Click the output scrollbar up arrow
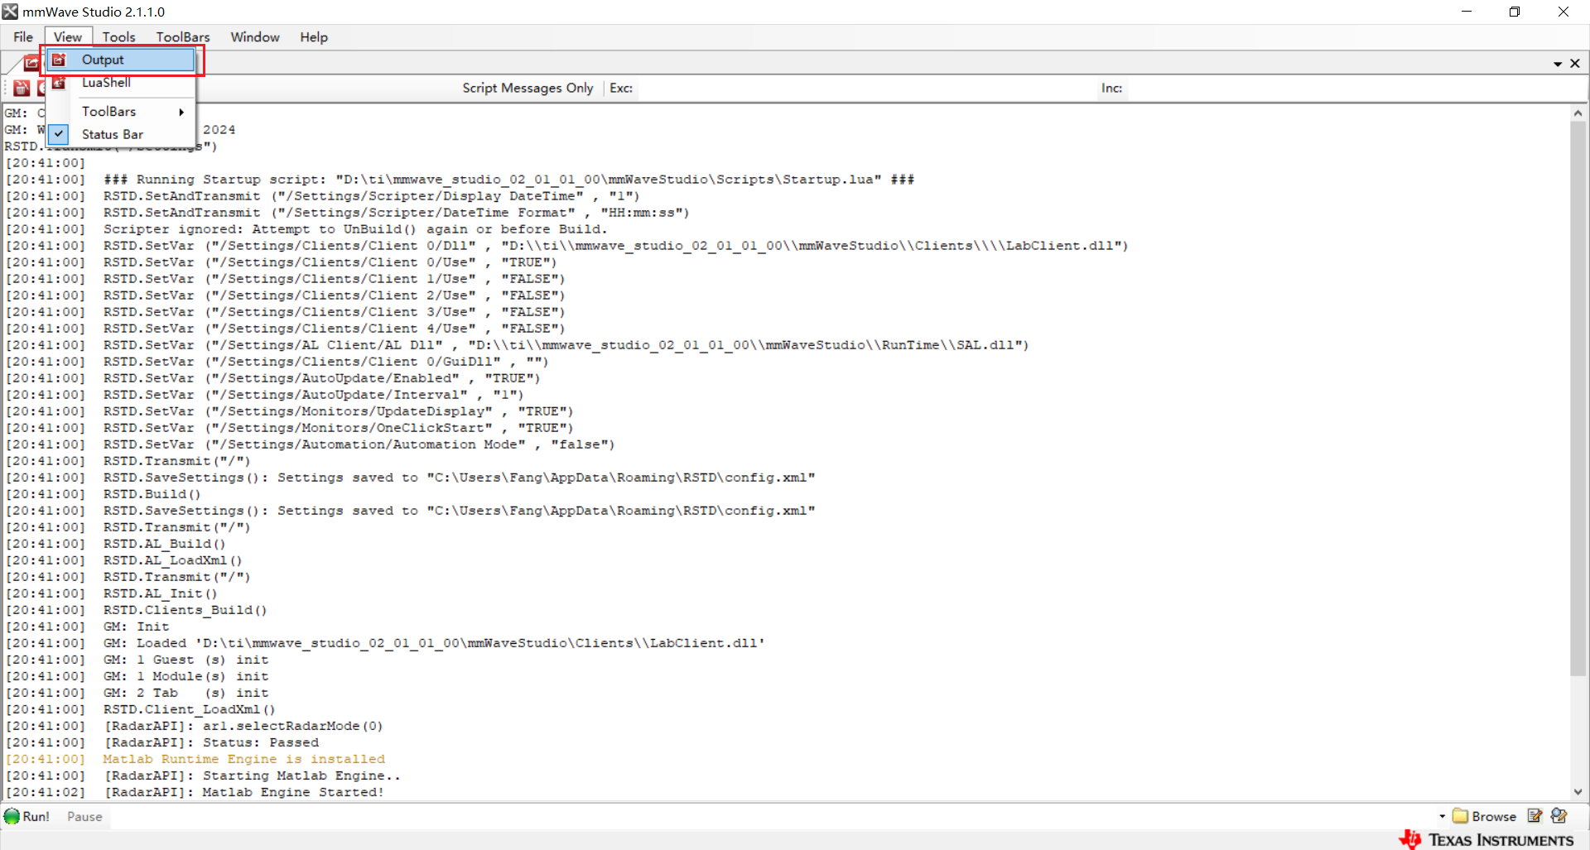Screen dimensions: 1590x850 click(x=1578, y=113)
